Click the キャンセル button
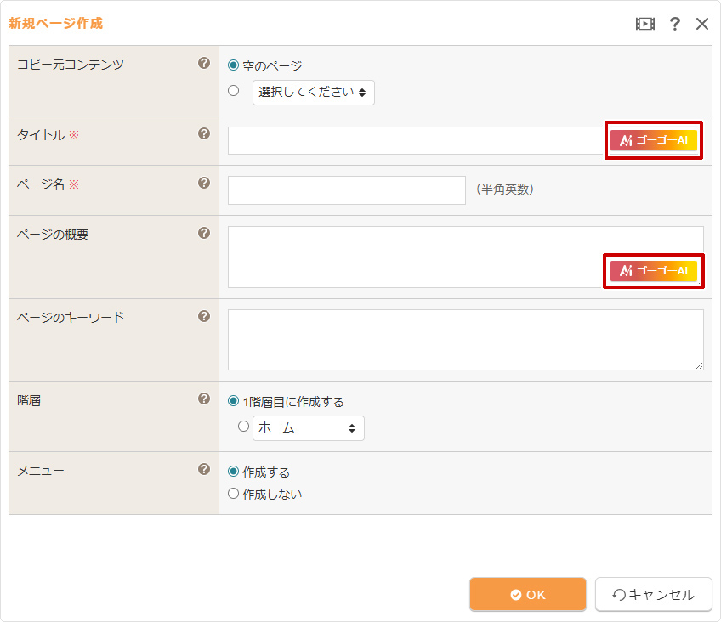The image size is (721, 622). coord(653,595)
